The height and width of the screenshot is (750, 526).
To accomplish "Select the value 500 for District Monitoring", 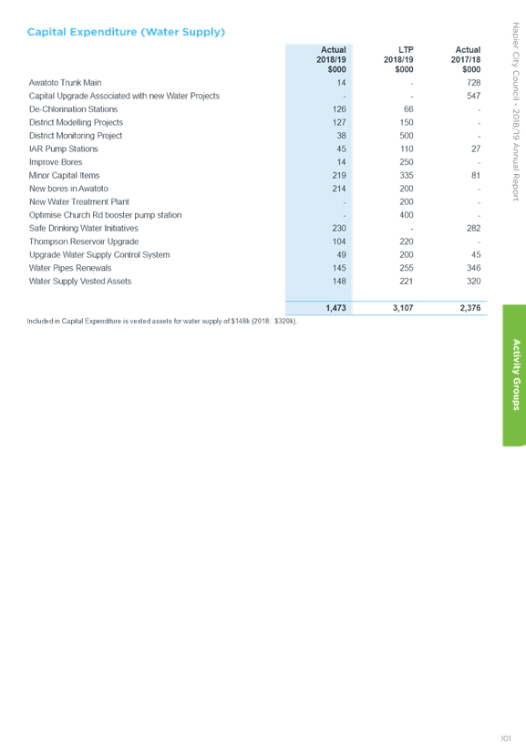I will click(407, 136).
